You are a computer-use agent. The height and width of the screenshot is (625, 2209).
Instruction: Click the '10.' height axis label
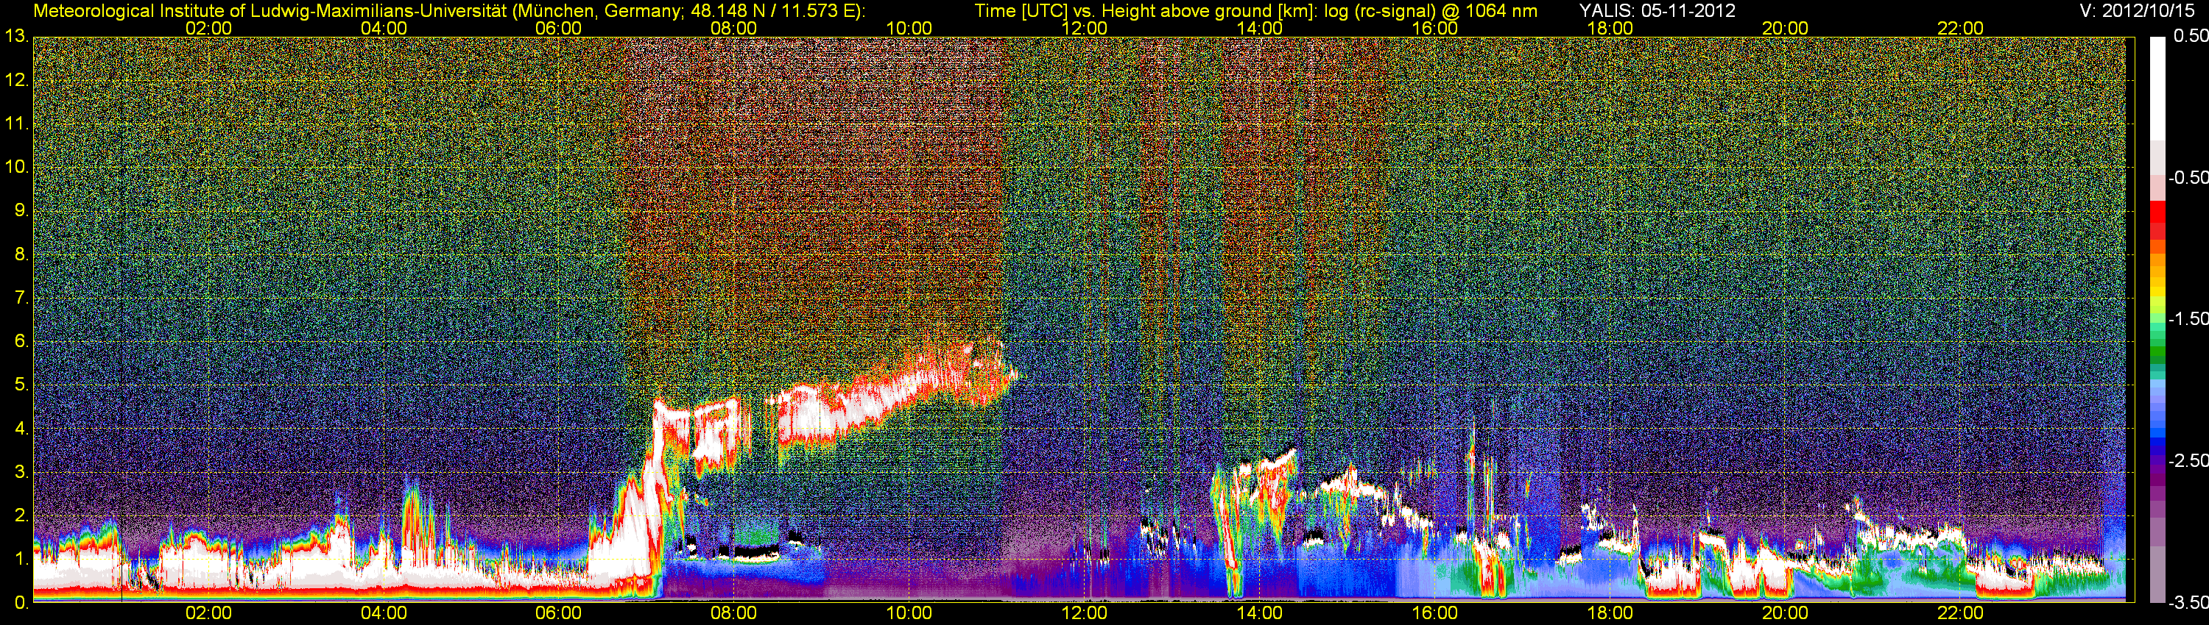pyautogui.click(x=16, y=167)
